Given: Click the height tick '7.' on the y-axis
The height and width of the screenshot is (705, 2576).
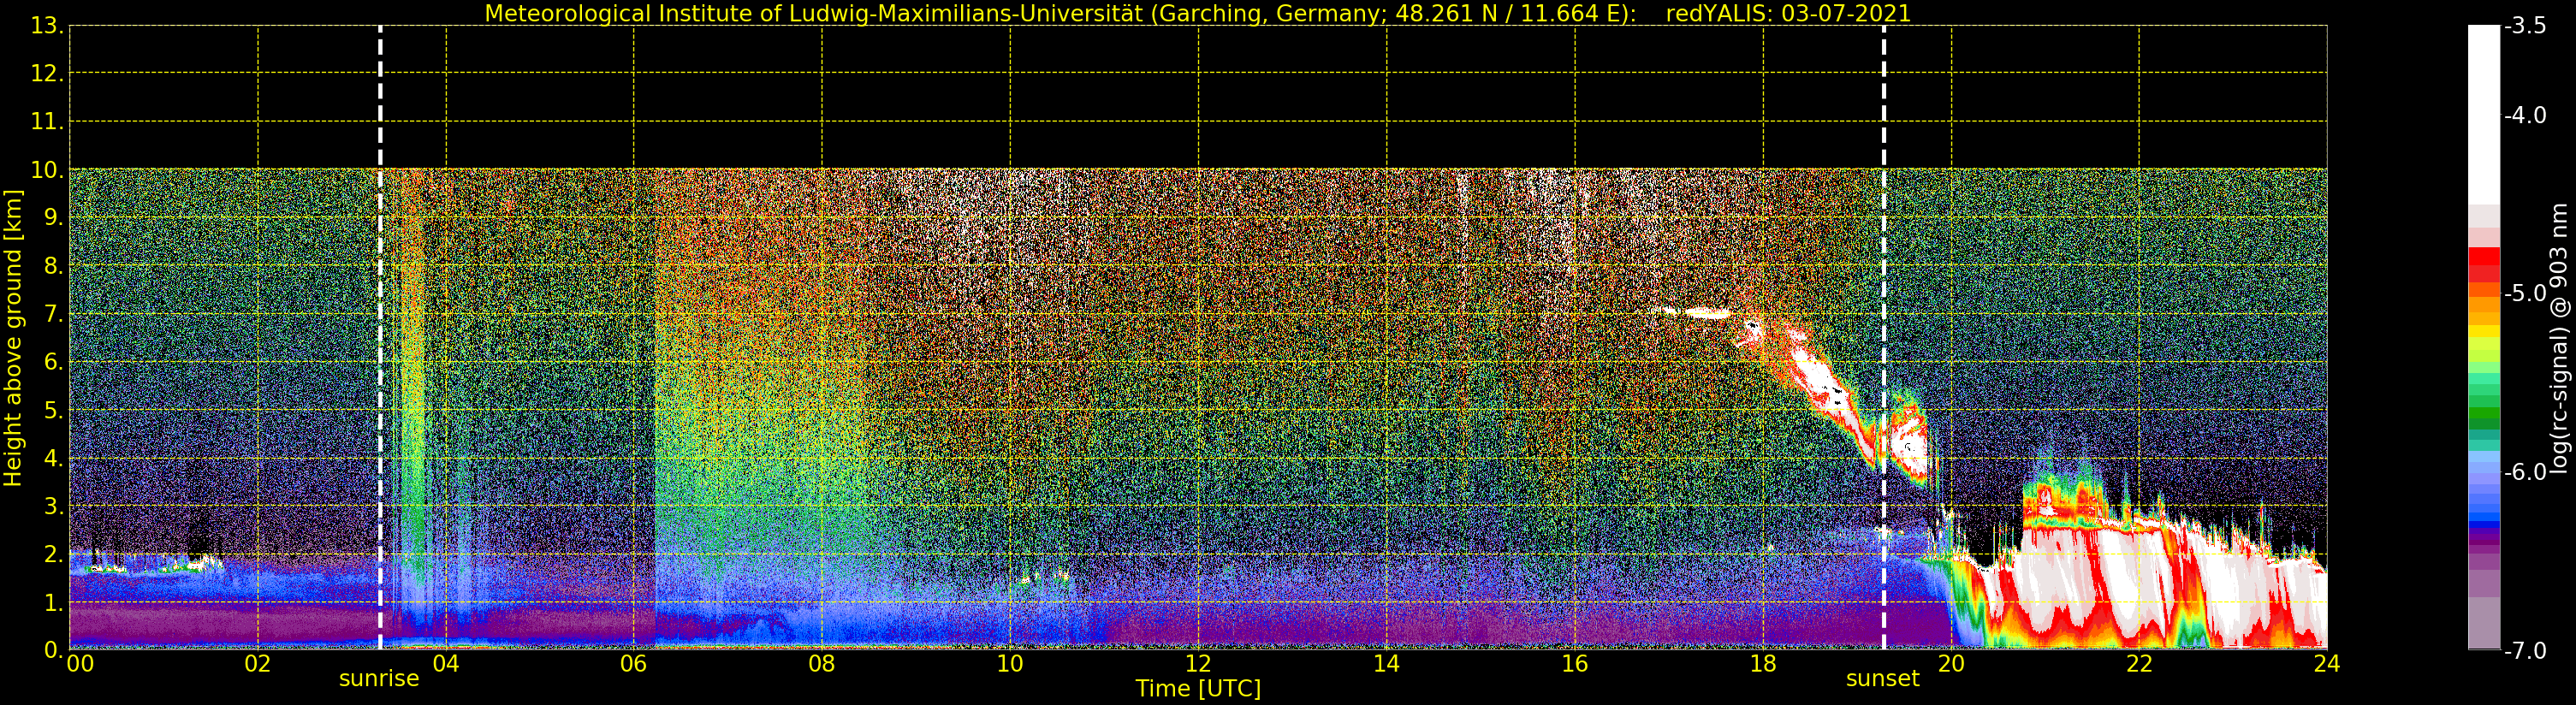Looking at the screenshot, I should pos(54,314).
